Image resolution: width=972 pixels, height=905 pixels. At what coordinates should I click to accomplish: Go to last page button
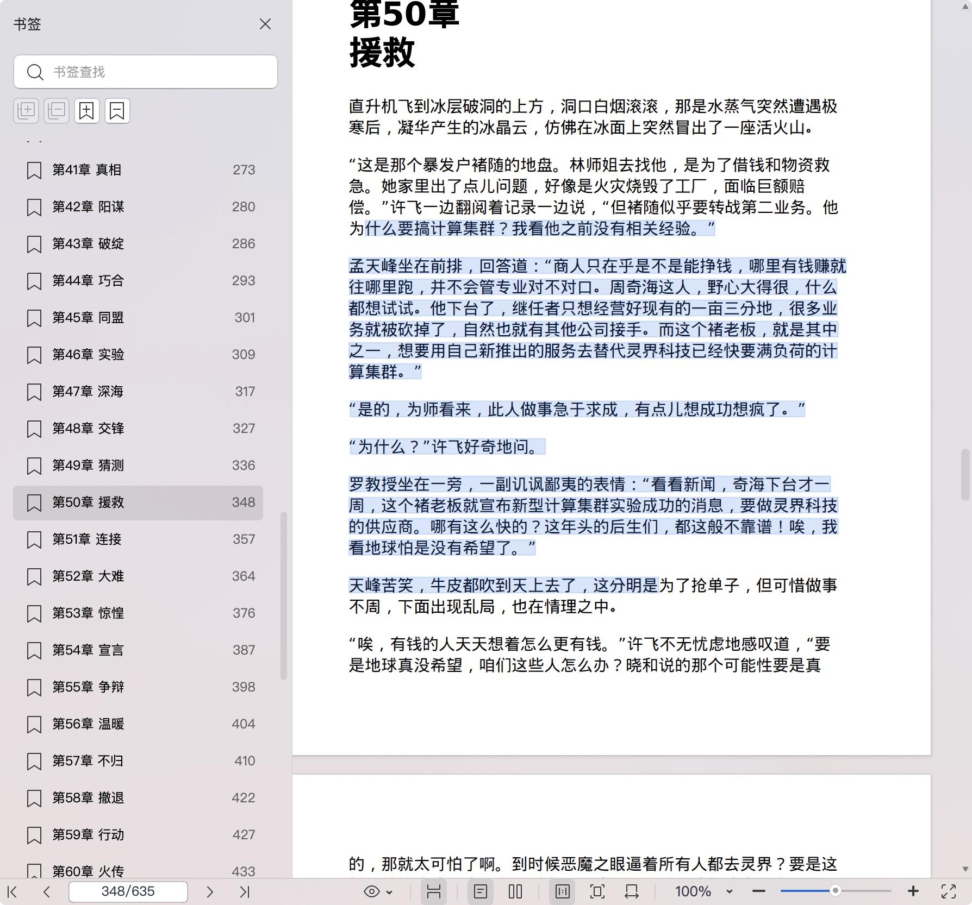click(245, 891)
